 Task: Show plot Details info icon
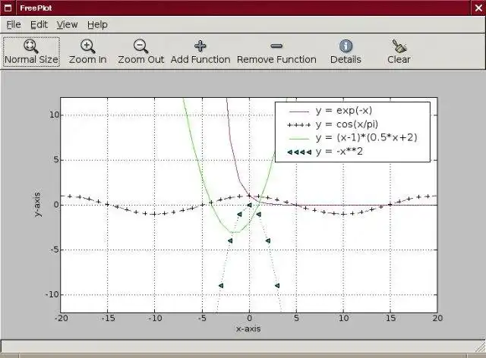pos(346,52)
